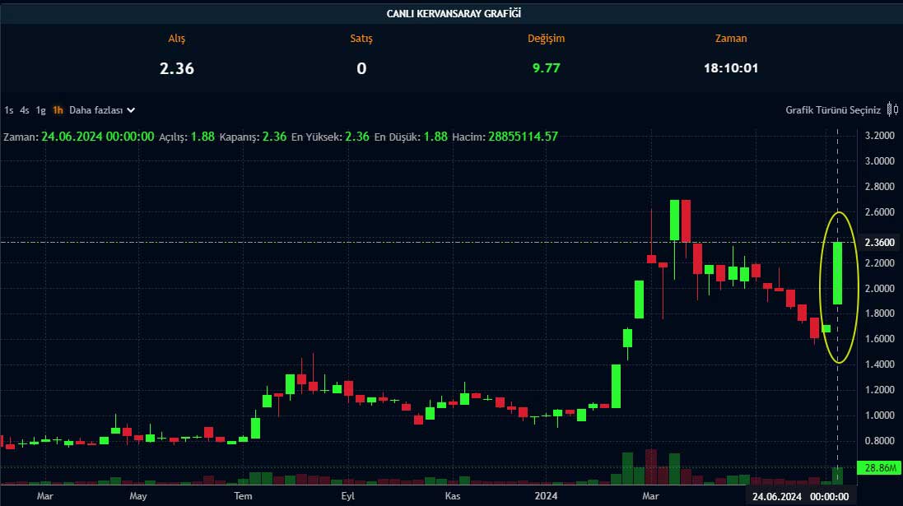Viewport: 903px width, 506px height.
Task: Click the 1.0000 price axis label
Action: pos(879,415)
